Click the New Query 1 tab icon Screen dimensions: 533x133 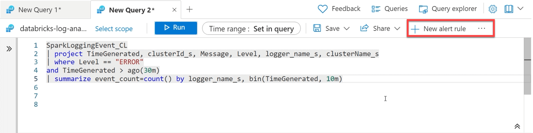10,10
